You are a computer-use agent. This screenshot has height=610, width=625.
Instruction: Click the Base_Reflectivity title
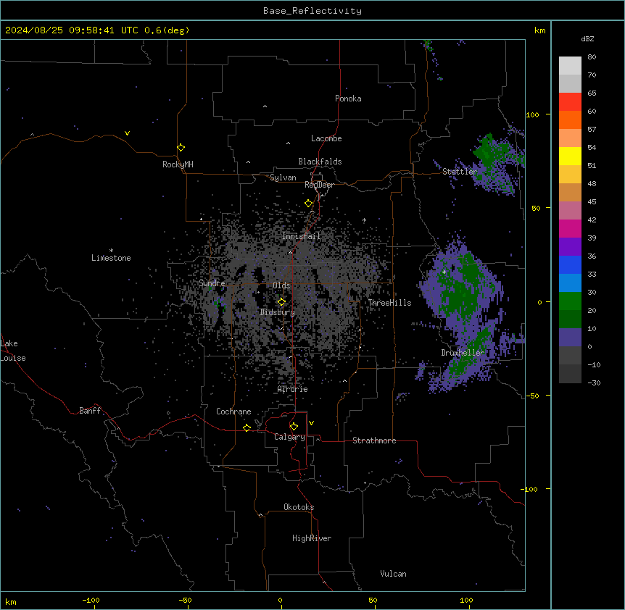point(312,11)
